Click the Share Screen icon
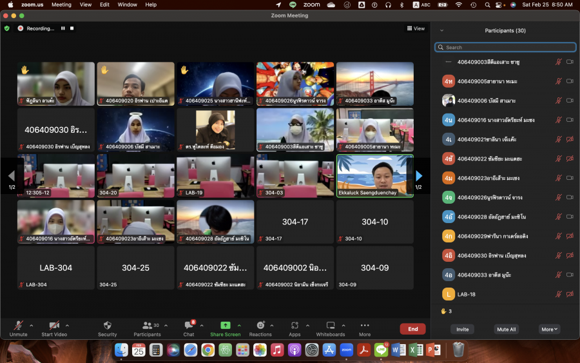This screenshot has width=580, height=363. point(225,326)
